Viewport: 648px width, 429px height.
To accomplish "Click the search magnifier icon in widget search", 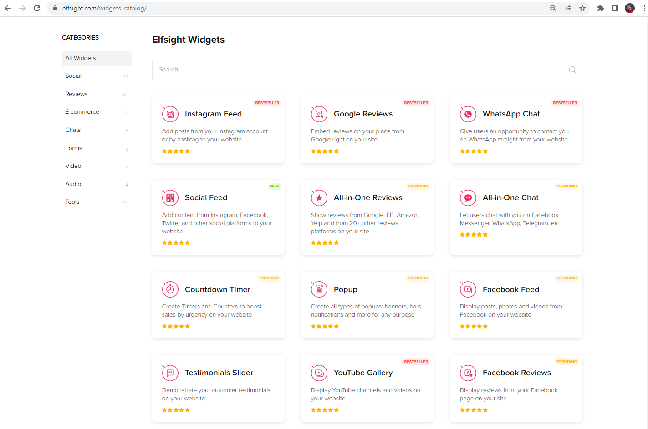I will [572, 70].
